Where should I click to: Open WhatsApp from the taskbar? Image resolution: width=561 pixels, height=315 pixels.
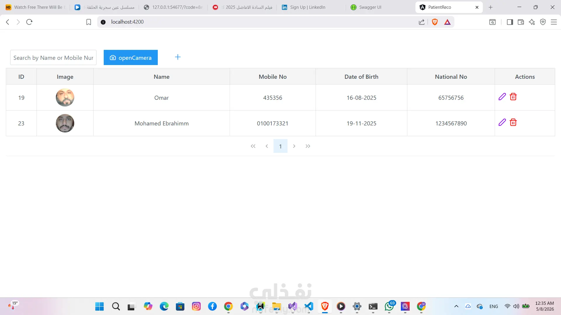pyautogui.click(x=389, y=306)
